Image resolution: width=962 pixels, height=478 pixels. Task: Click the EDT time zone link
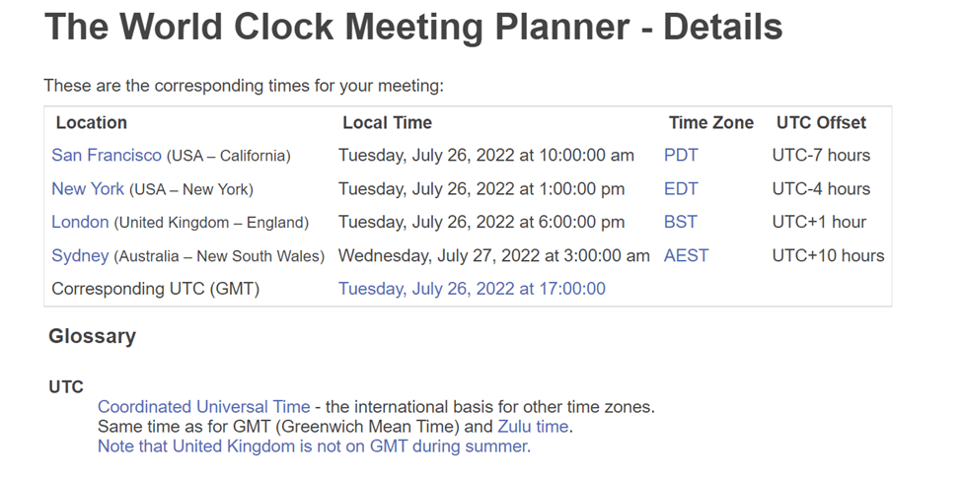click(681, 189)
